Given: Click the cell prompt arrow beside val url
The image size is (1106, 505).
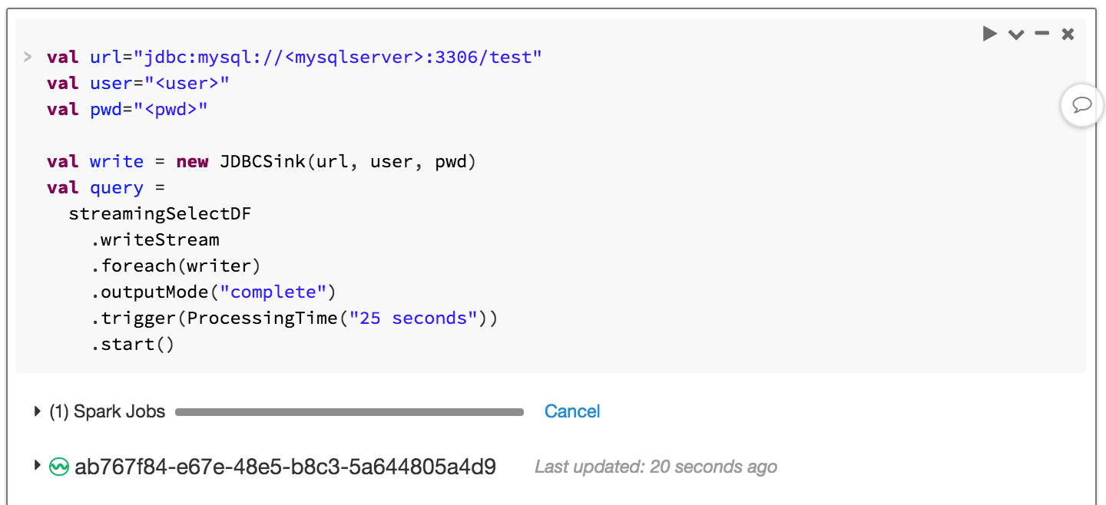Looking at the screenshot, I should point(28,57).
